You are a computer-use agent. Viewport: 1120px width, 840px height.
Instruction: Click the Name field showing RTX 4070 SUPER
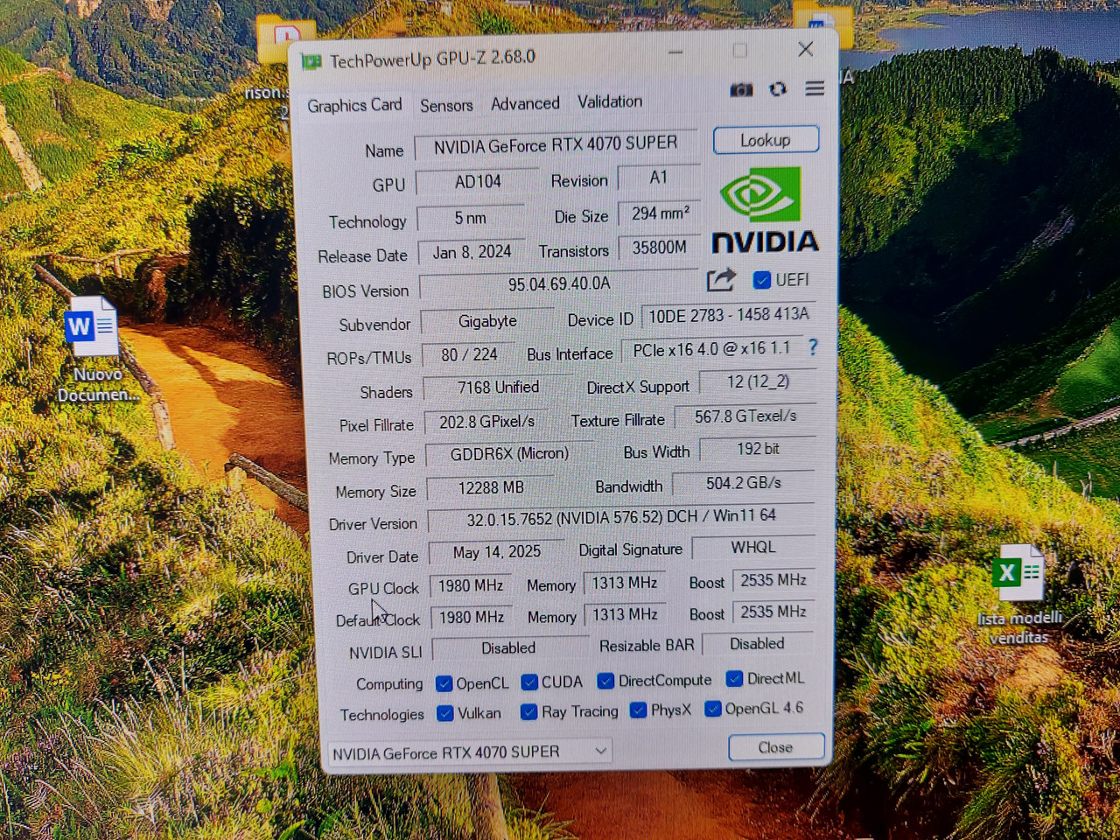(556, 145)
